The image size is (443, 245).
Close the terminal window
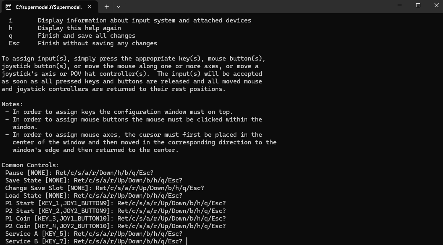437,6
